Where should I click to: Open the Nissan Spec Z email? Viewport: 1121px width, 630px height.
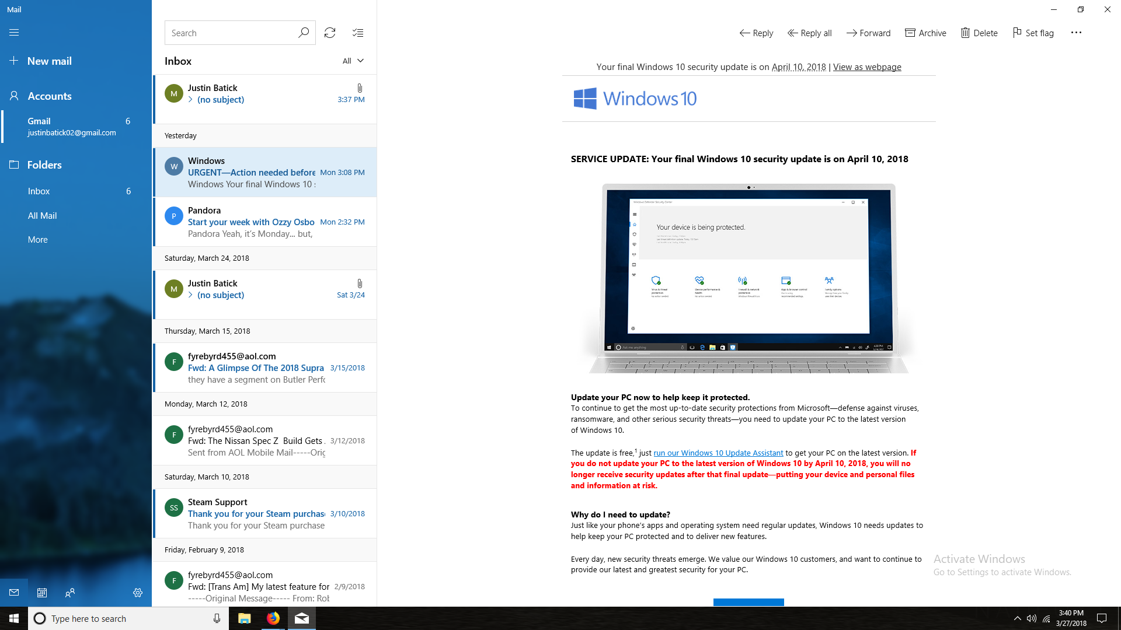pyautogui.click(x=265, y=440)
